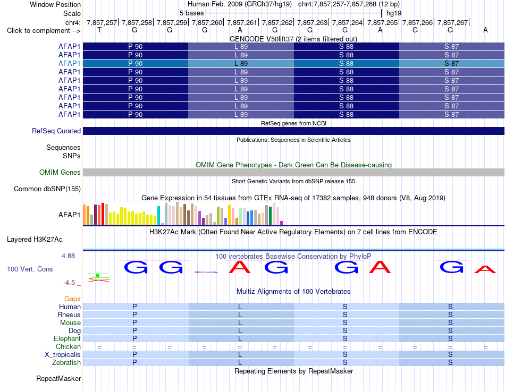Click 'P 90' codon in the highlighted AFAP1 row
505x391 pixels.
click(x=135, y=63)
